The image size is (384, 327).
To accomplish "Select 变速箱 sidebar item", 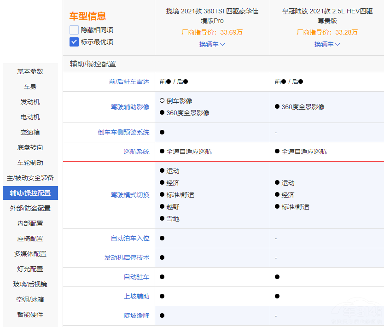I will click(x=30, y=132).
